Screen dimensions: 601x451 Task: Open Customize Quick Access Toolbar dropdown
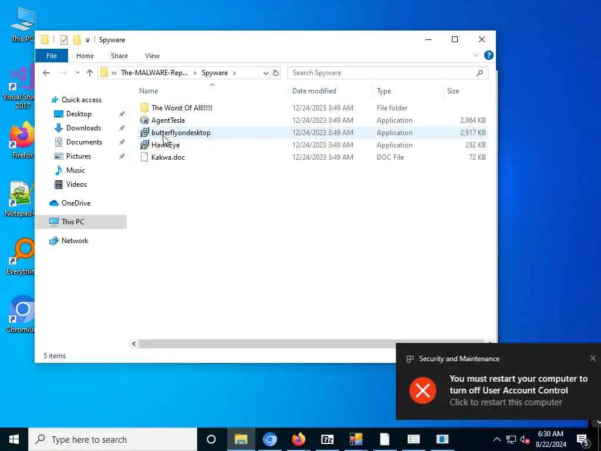click(x=87, y=40)
